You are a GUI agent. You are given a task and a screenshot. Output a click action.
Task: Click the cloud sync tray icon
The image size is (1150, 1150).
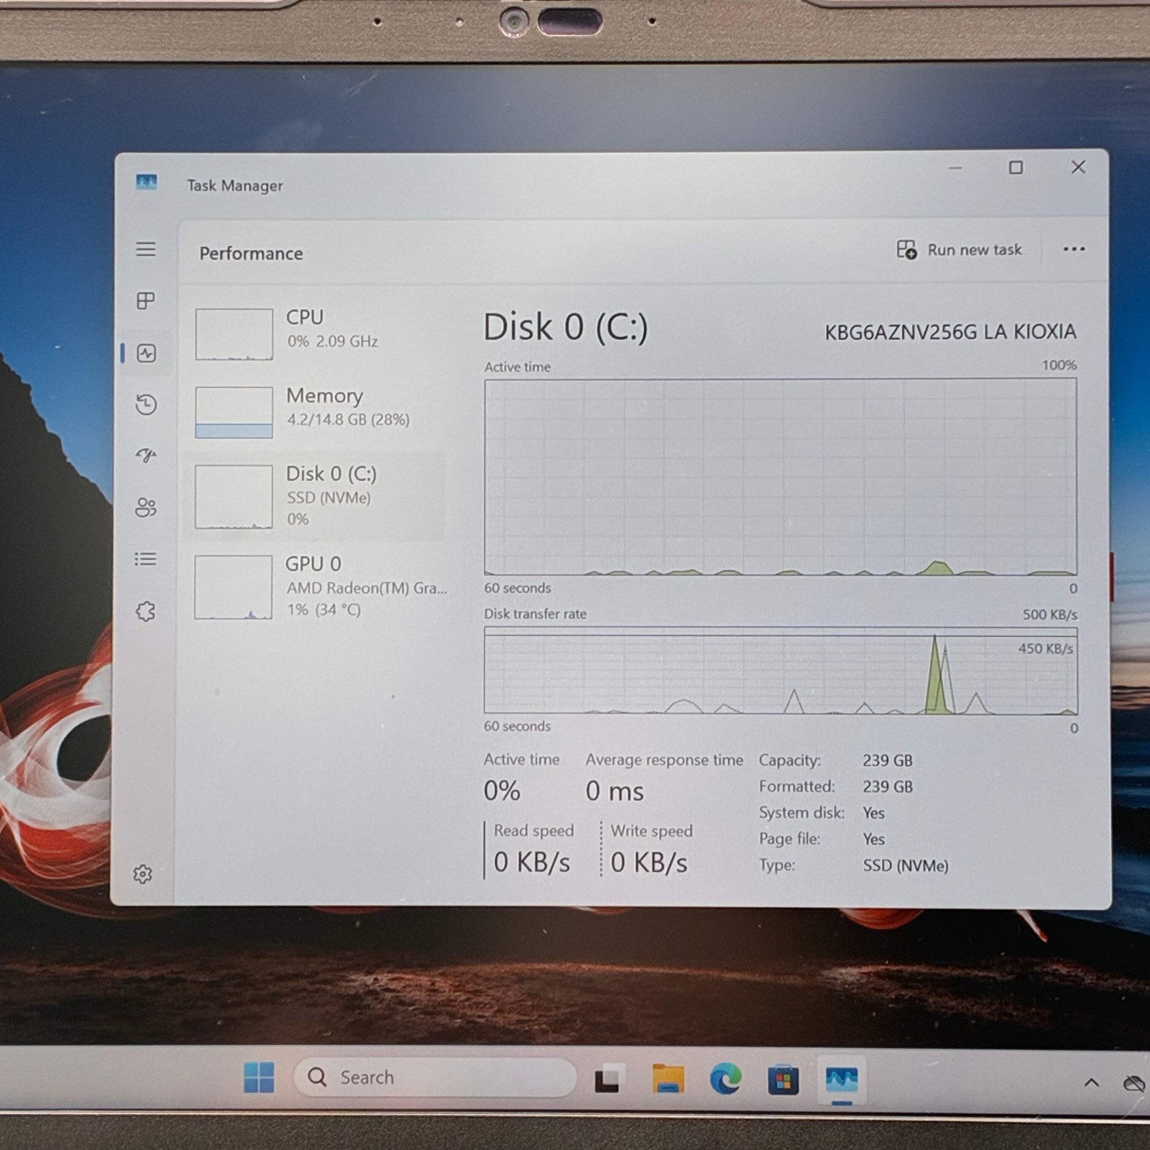(x=1134, y=1083)
